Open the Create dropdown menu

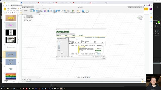38,13
